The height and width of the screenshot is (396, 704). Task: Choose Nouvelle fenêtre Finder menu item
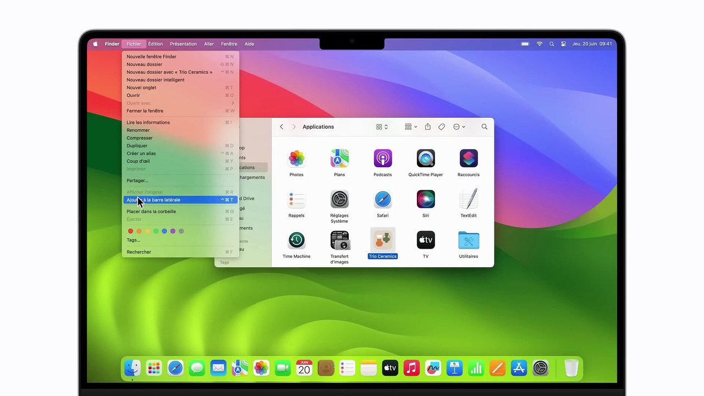click(x=180, y=57)
